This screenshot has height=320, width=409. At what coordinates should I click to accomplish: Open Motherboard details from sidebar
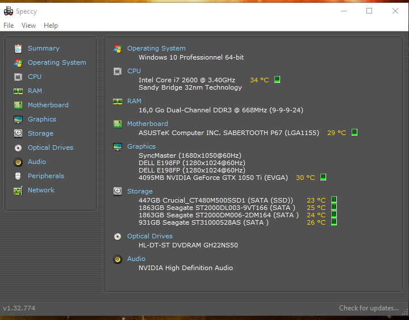tap(48, 105)
